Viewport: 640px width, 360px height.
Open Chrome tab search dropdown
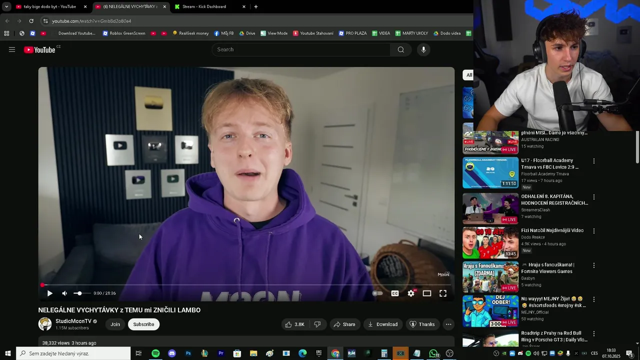(6, 7)
